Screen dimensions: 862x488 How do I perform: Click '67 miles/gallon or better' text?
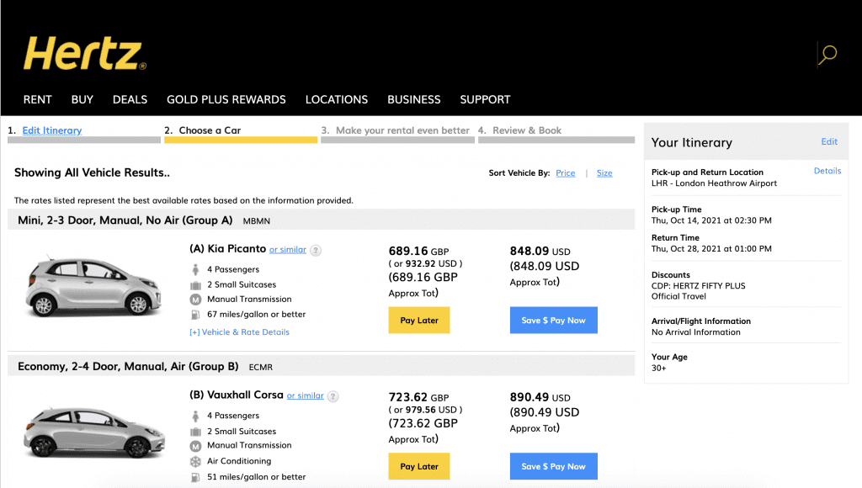tap(256, 315)
